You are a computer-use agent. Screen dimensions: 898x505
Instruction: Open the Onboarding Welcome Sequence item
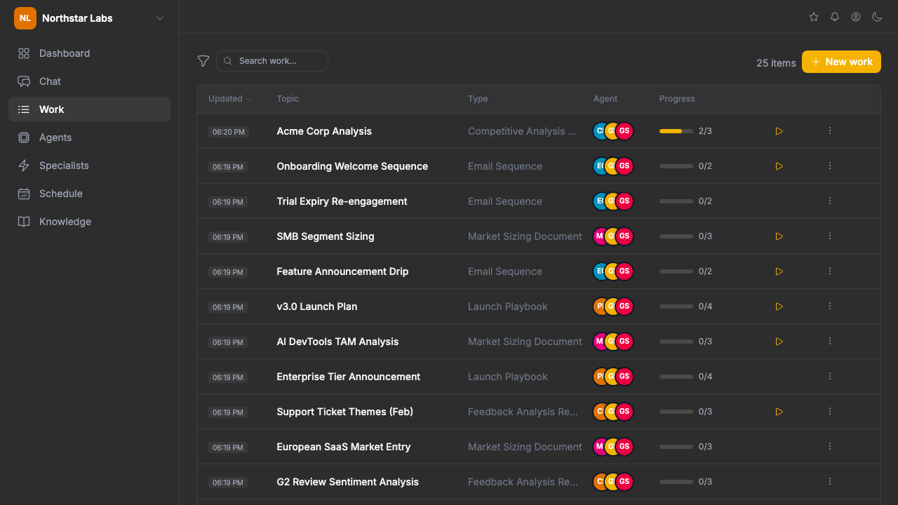[352, 166]
